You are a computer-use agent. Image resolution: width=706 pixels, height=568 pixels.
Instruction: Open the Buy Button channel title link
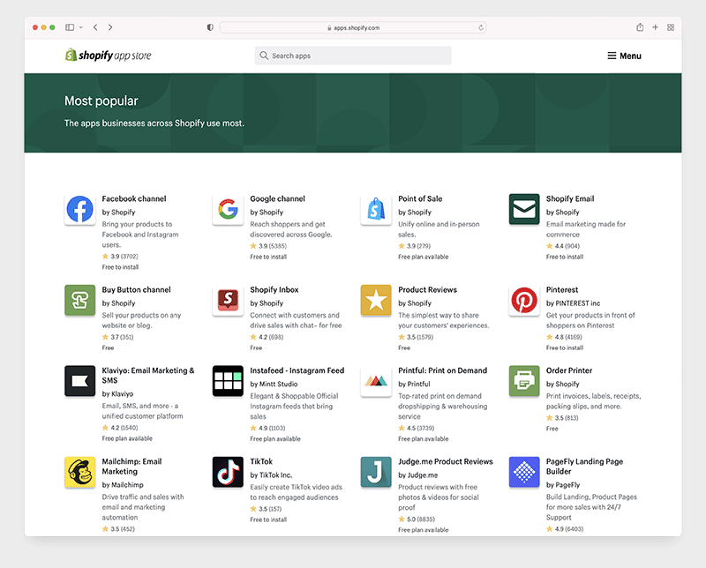click(137, 289)
